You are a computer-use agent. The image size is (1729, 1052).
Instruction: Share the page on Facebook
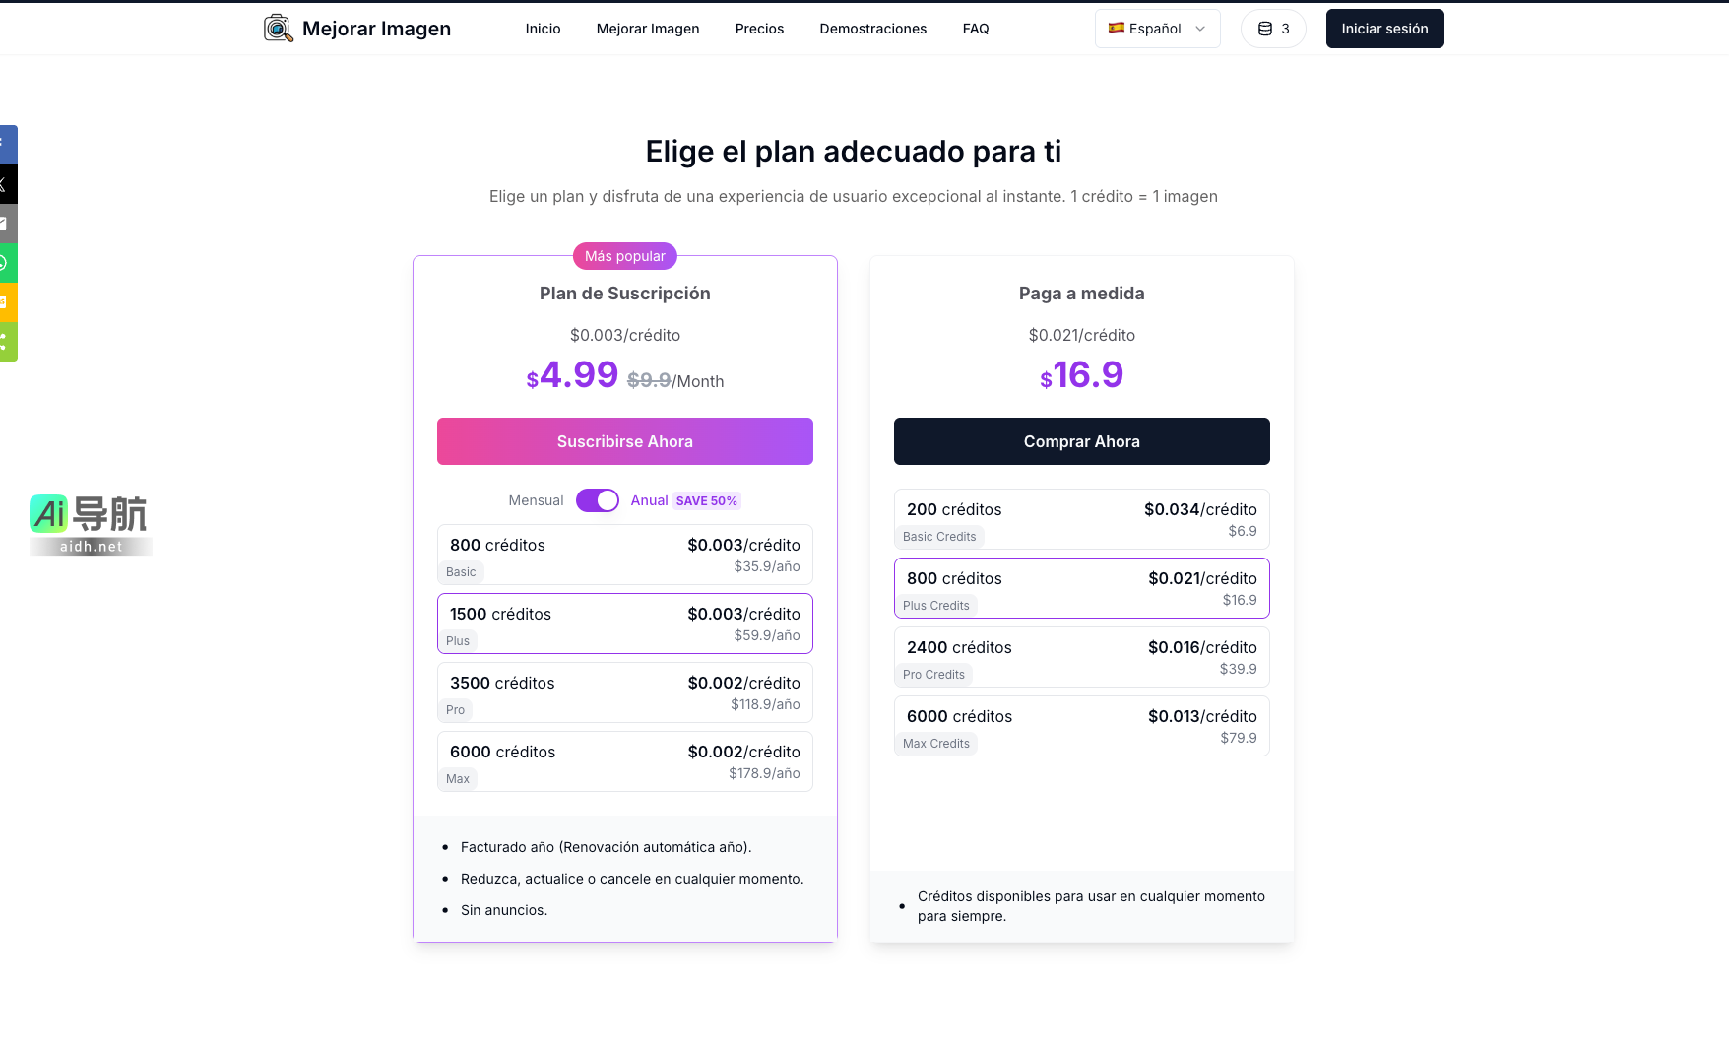tap(7, 145)
